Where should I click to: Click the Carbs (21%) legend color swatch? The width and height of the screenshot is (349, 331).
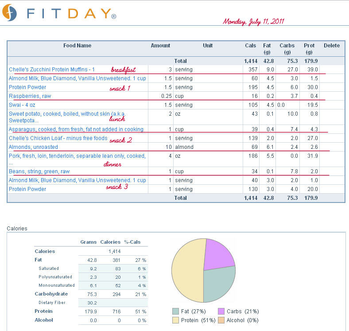pyautogui.click(x=221, y=312)
